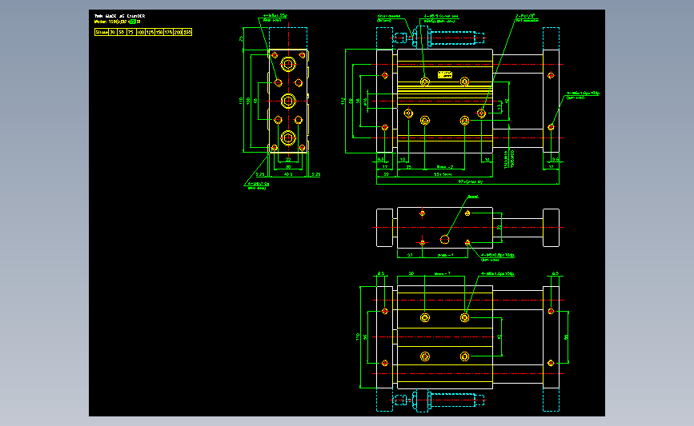Select the "175" stroke table cell
The width and height of the screenshot is (694, 426).
tap(169, 32)
